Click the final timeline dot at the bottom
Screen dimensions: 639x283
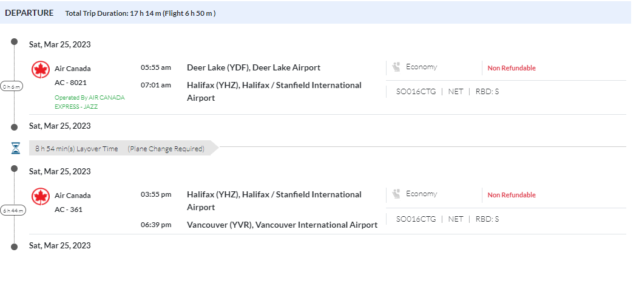(x=15, y=246)
